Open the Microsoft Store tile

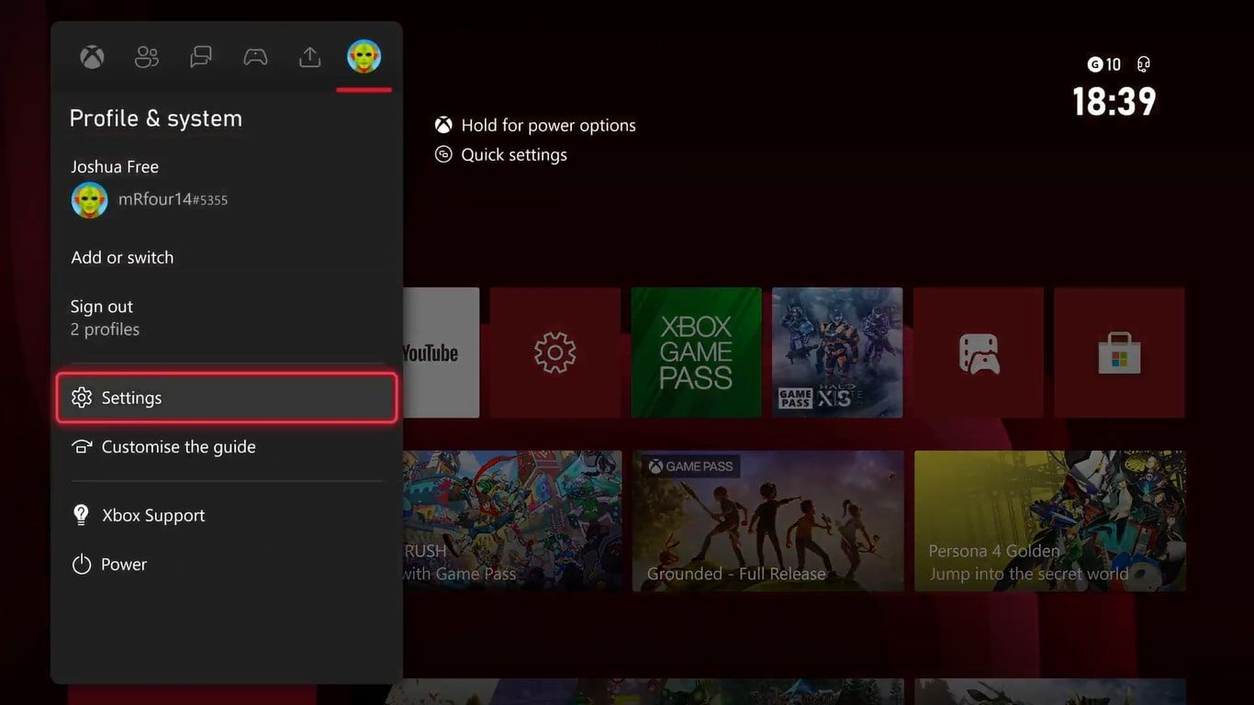tap(1119, 352)
